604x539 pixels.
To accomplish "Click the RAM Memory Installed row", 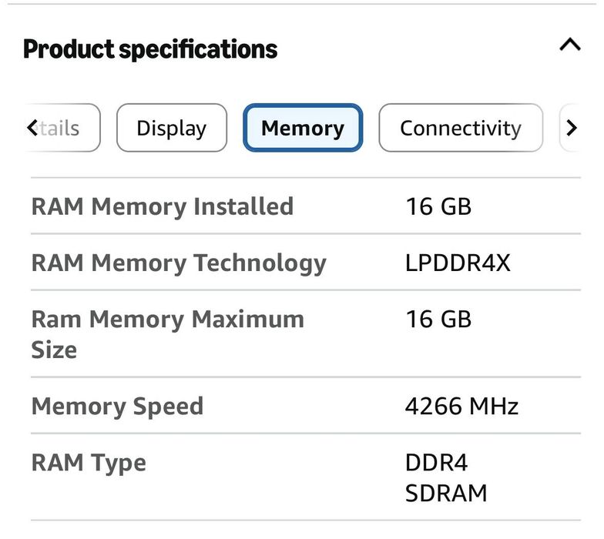I will [305, 206].
